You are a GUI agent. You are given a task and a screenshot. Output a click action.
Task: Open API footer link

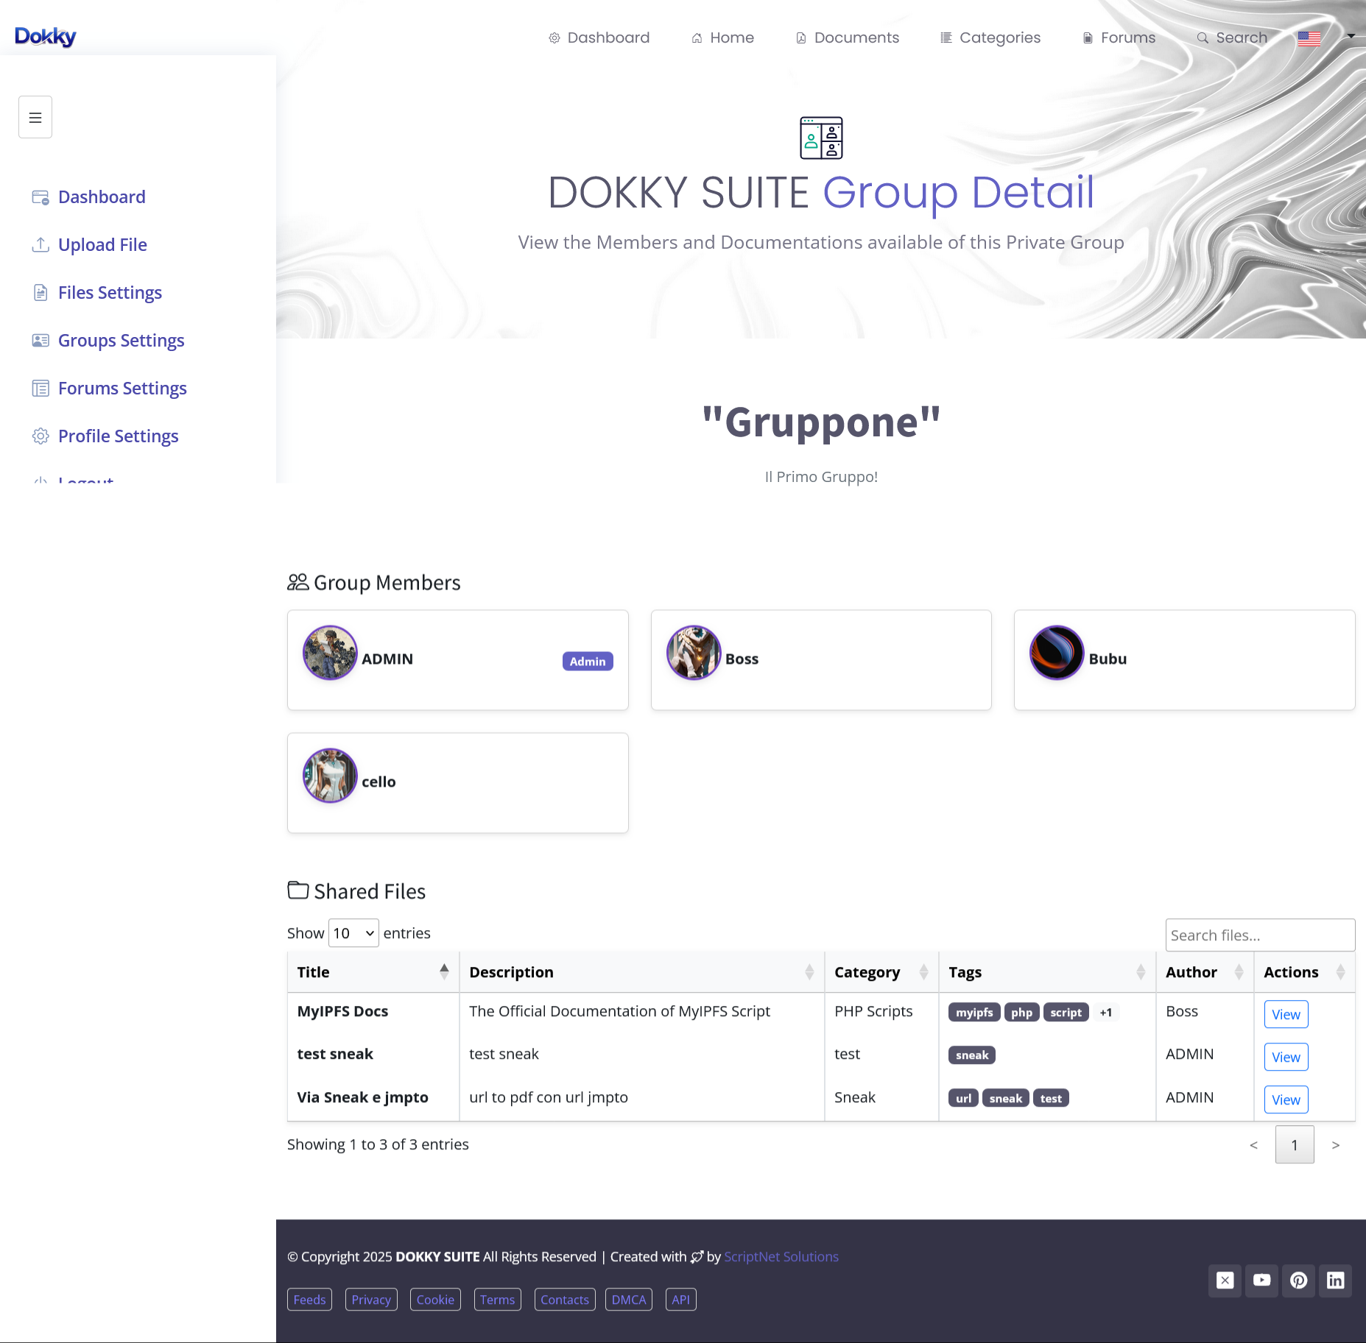click(x=681, y=1300)
